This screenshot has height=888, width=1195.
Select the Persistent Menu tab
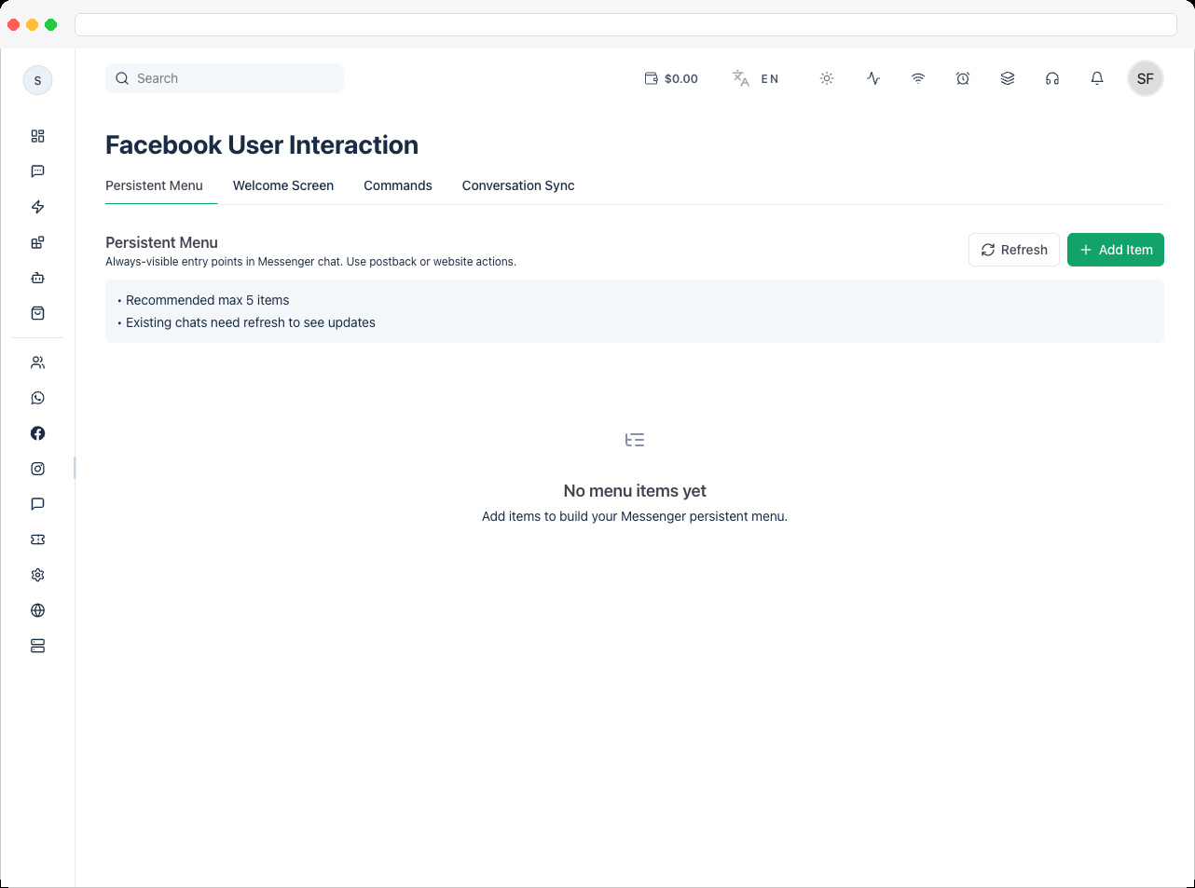click(x=154, y=185)
